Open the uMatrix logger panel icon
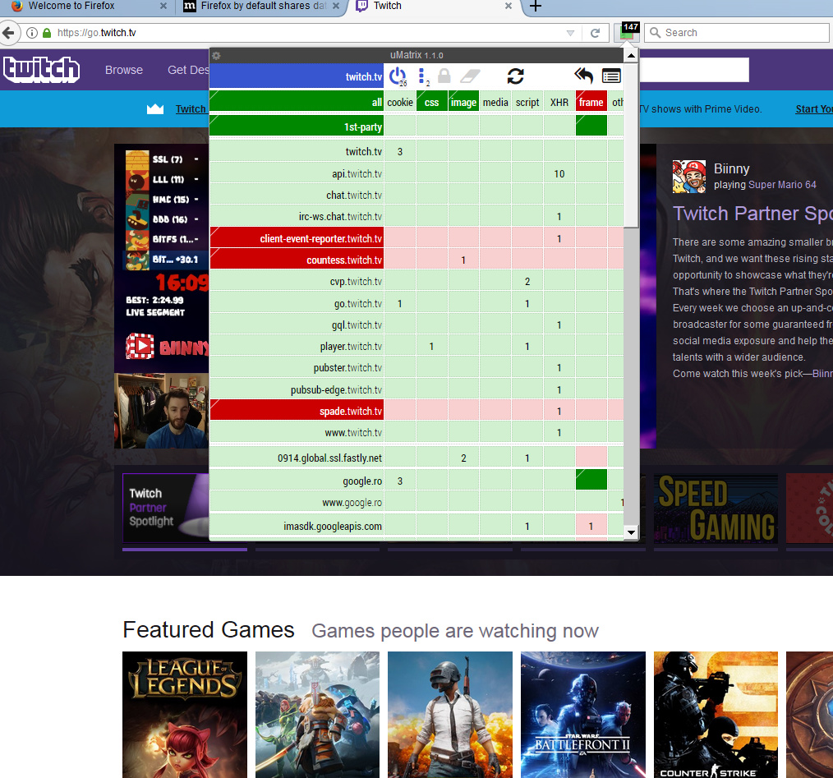The height and width of the screenshot is (778, 833). tap(611, 76)
